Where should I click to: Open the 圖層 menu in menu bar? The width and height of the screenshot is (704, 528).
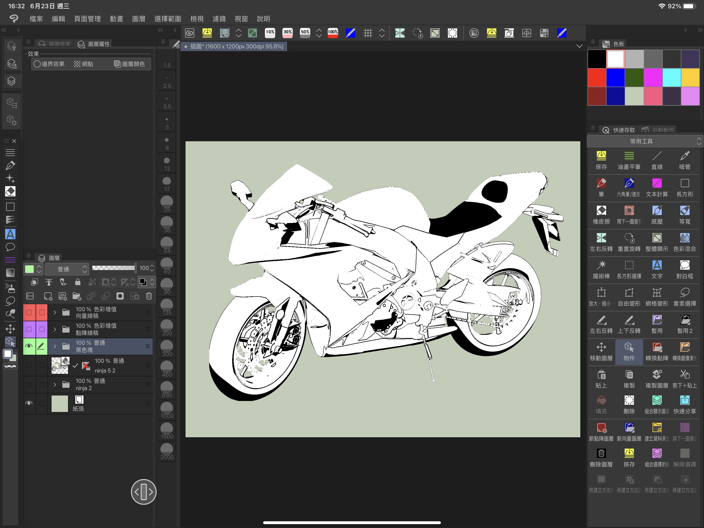139,19
